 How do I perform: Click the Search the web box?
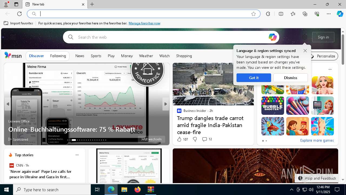(x=171, y=37)
